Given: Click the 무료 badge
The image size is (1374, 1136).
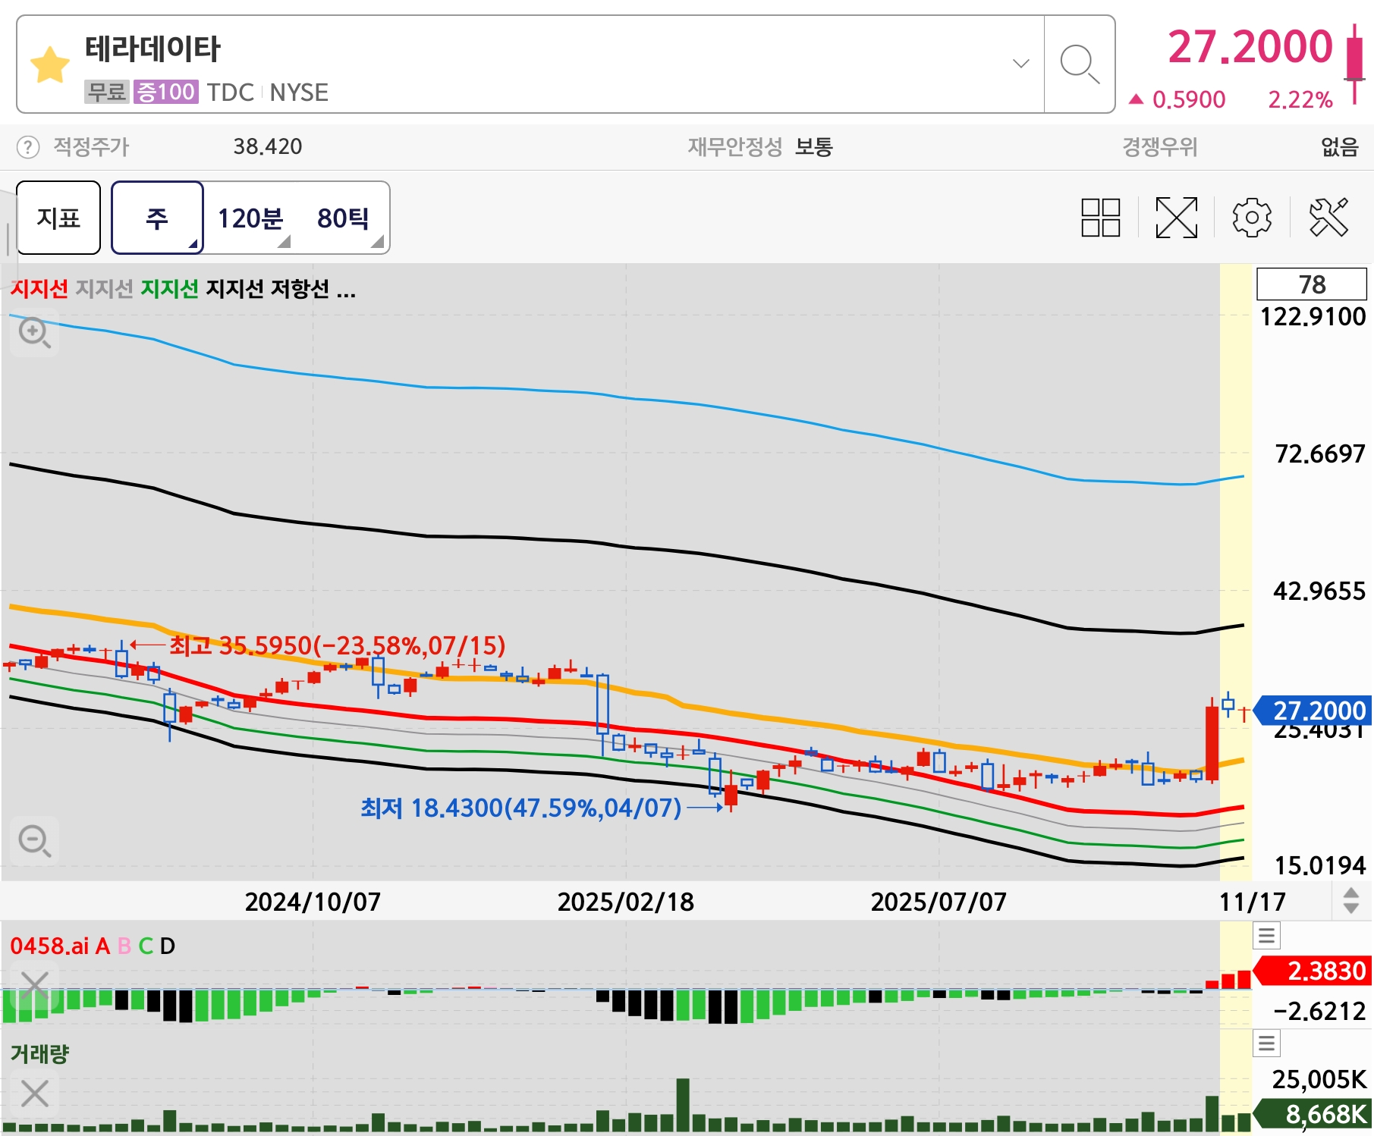Looking at the screenshot, I should click(x=107, y=92).
